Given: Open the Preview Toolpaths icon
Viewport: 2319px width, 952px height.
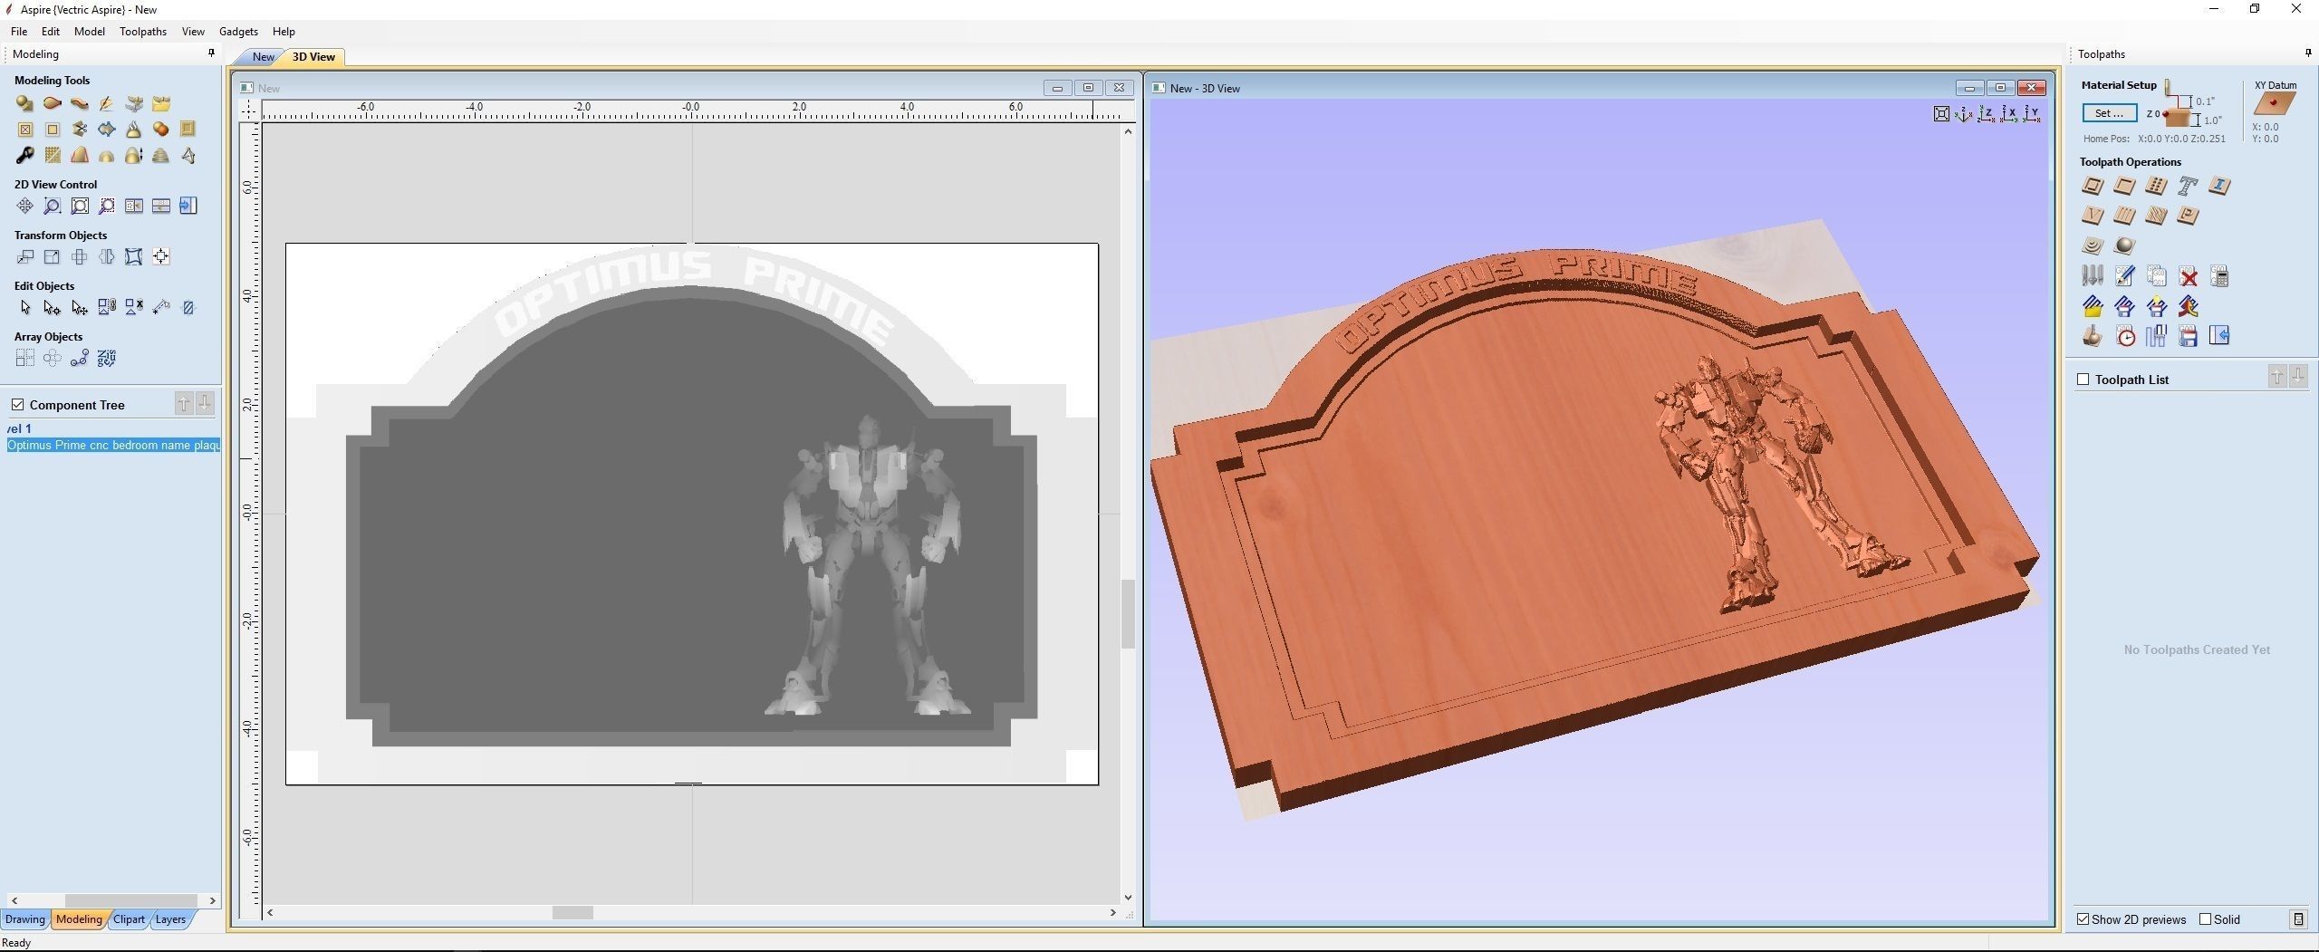Looking at the screenshot, I should (2092, 336).
